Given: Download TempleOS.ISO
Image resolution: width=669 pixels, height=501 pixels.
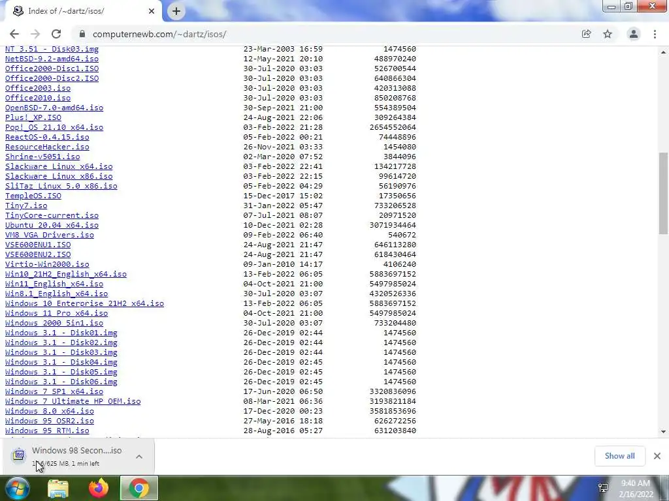Looking at the screenshot, I should coord(33,196).
